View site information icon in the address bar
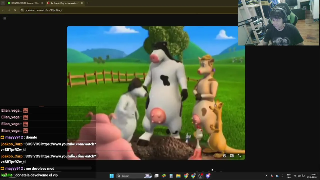The height and width of the screenshot is (180, 320). (22, 10)
